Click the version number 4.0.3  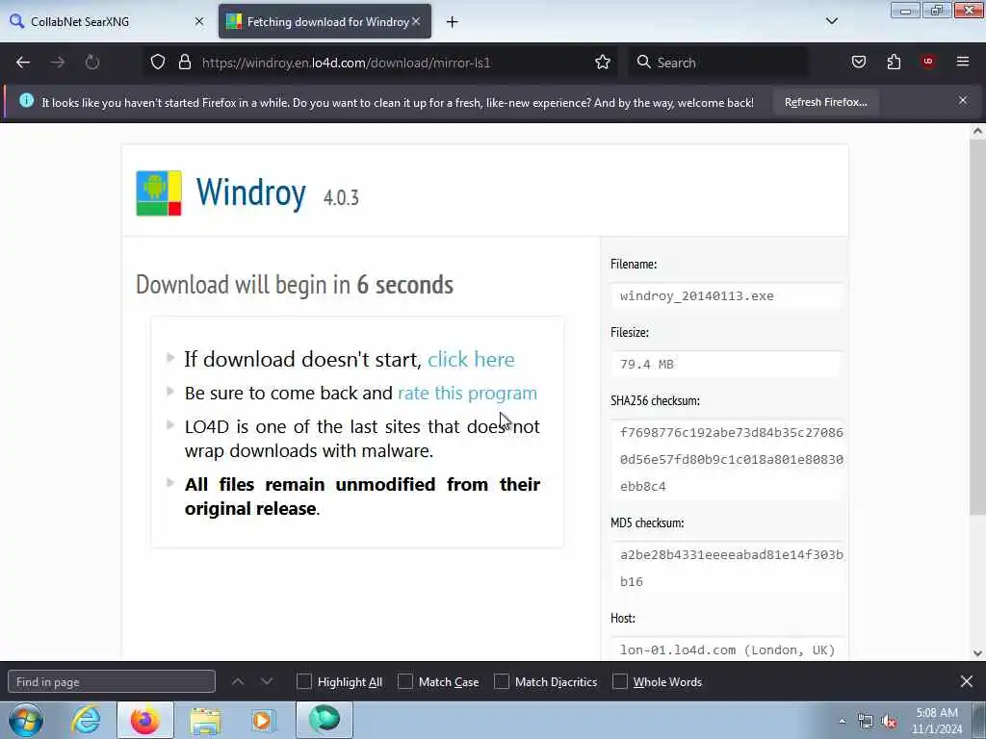coord(342,197)
